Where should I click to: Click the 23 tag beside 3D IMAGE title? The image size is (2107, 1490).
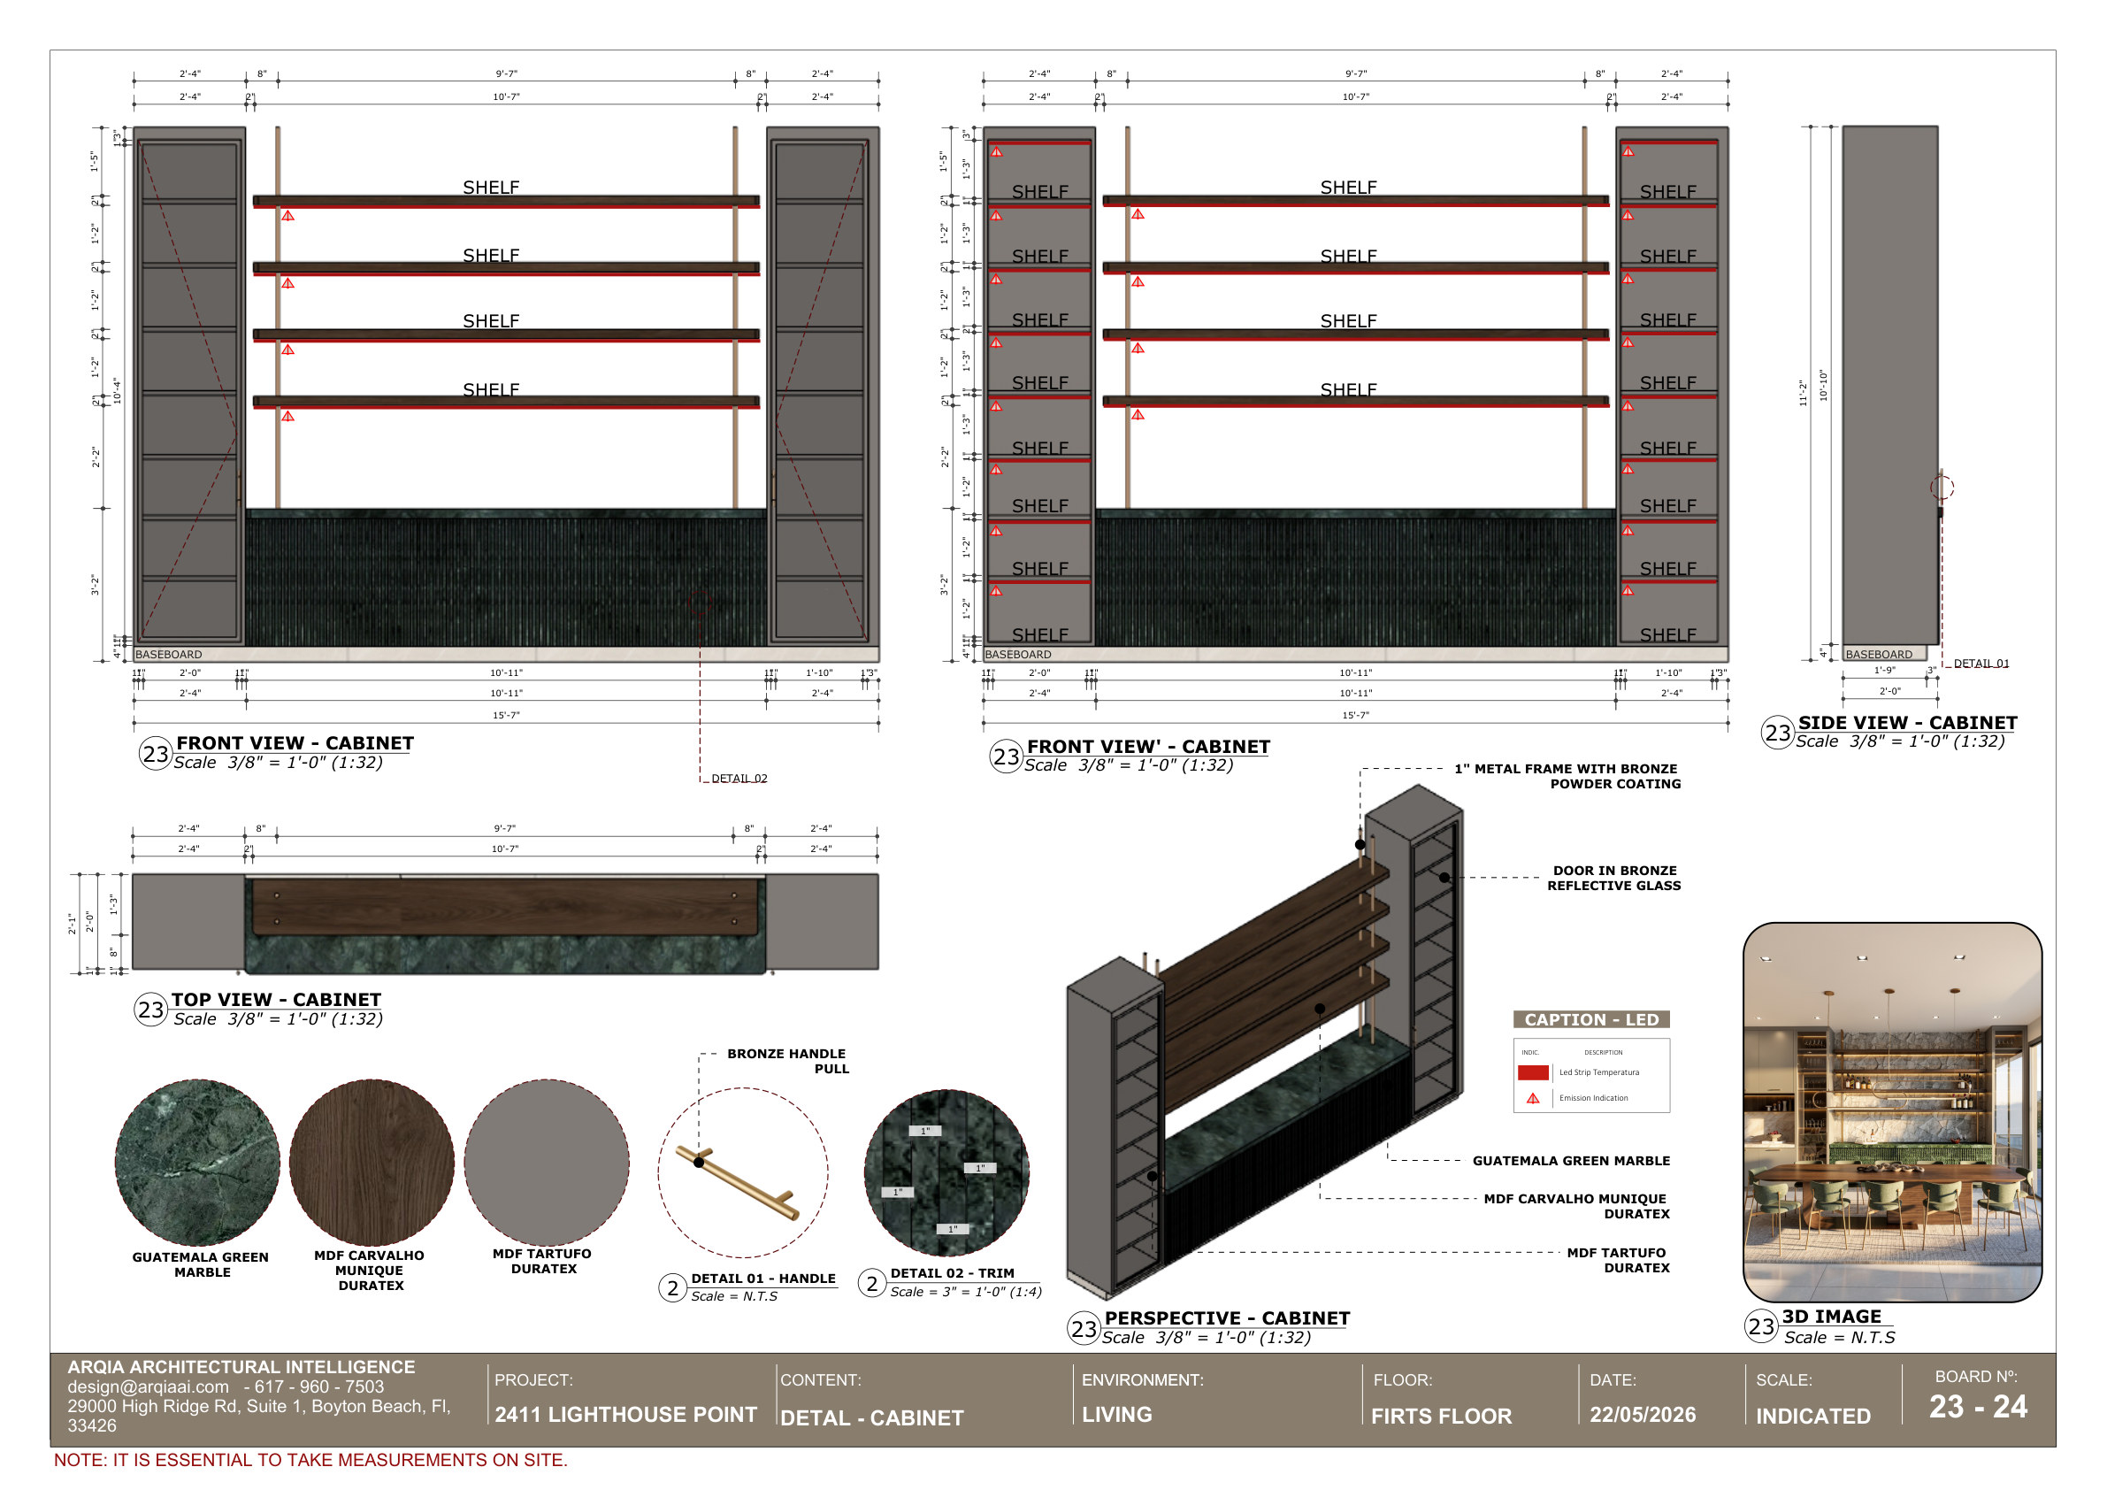pos(1761,1325)
